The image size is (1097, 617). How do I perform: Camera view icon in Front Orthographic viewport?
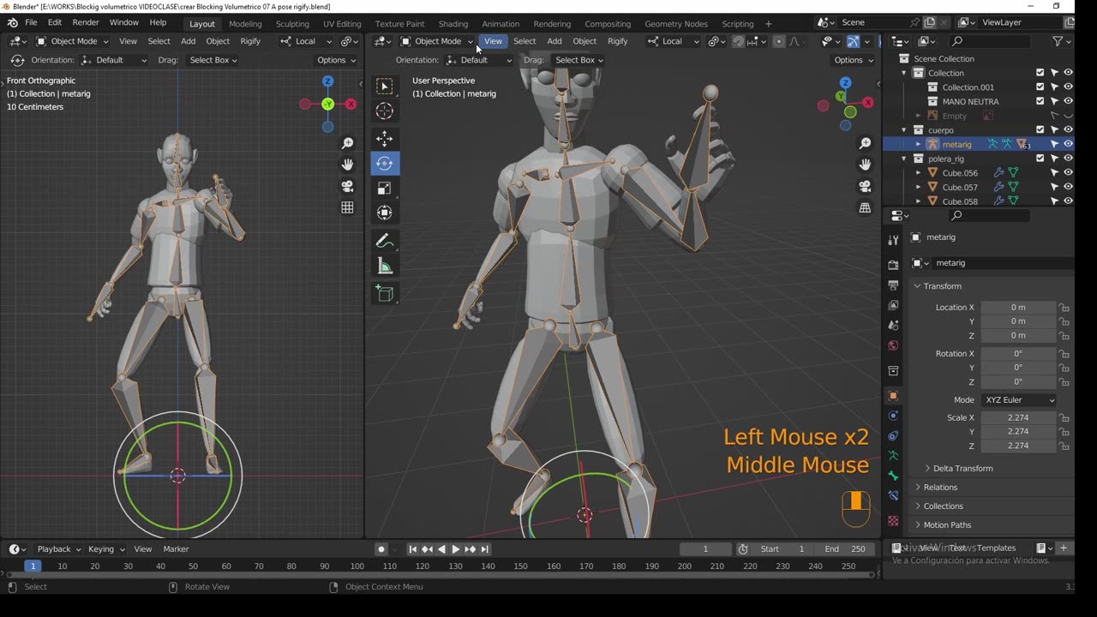(x=347, y=186)
